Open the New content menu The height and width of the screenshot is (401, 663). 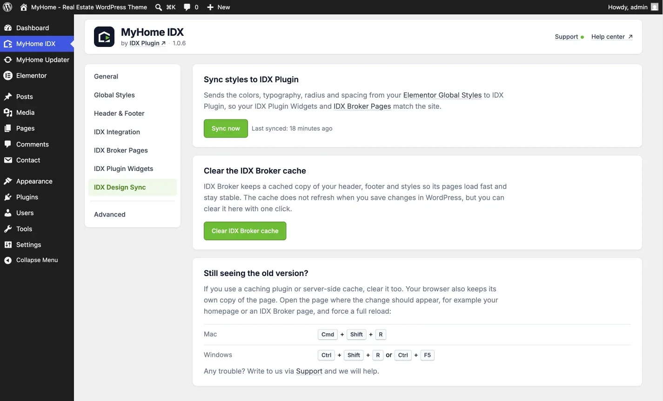pos(219,7)
